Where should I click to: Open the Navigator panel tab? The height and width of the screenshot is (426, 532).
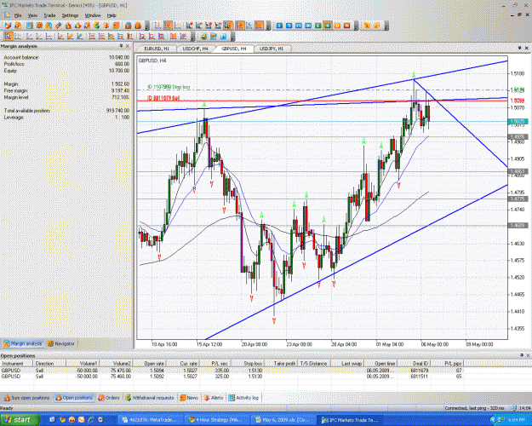click(61, 343)
